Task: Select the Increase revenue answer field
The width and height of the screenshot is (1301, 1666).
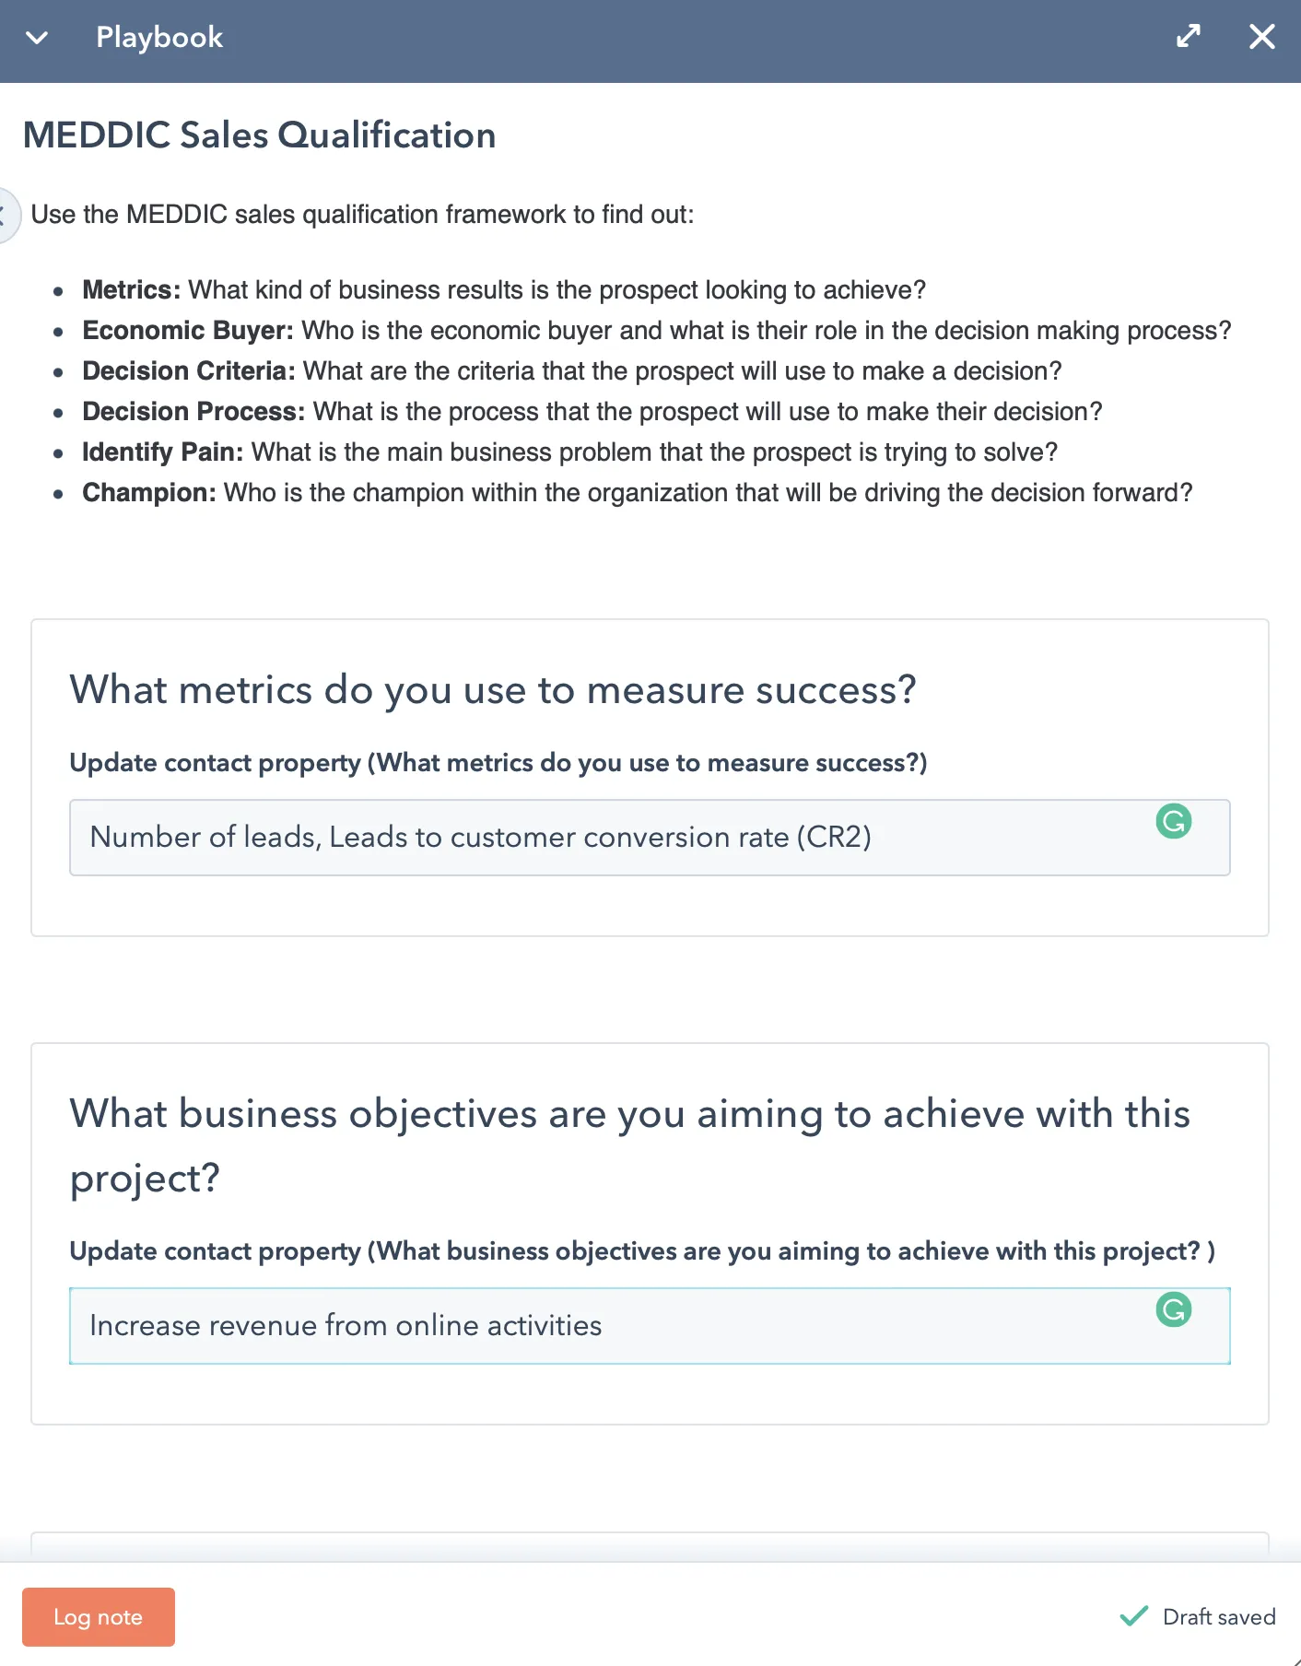Action: (x=650, y=1326)
